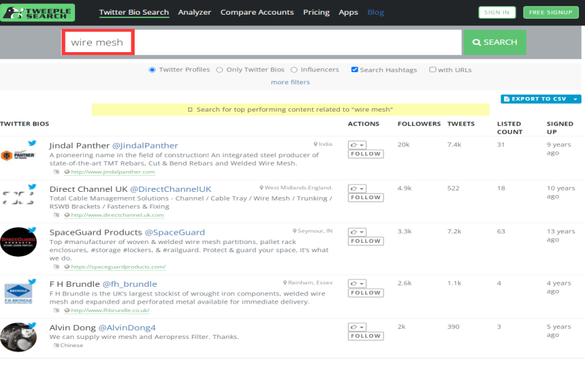This screenshot has height=365, width=585.
Task: Open the Apps menu item
Action: click(x=348, y=12)
